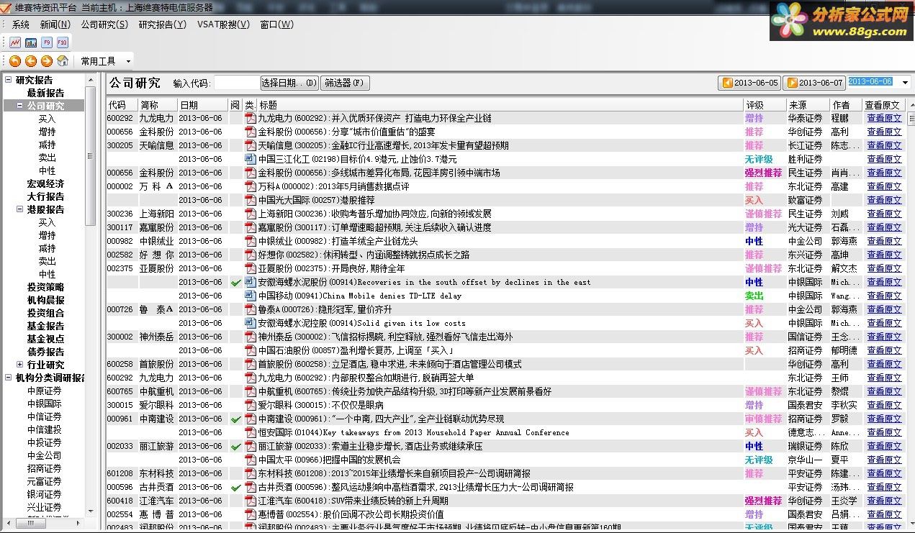Click the report list vertical scrollbar
The image size is (915, 533).
pos(911,120)
